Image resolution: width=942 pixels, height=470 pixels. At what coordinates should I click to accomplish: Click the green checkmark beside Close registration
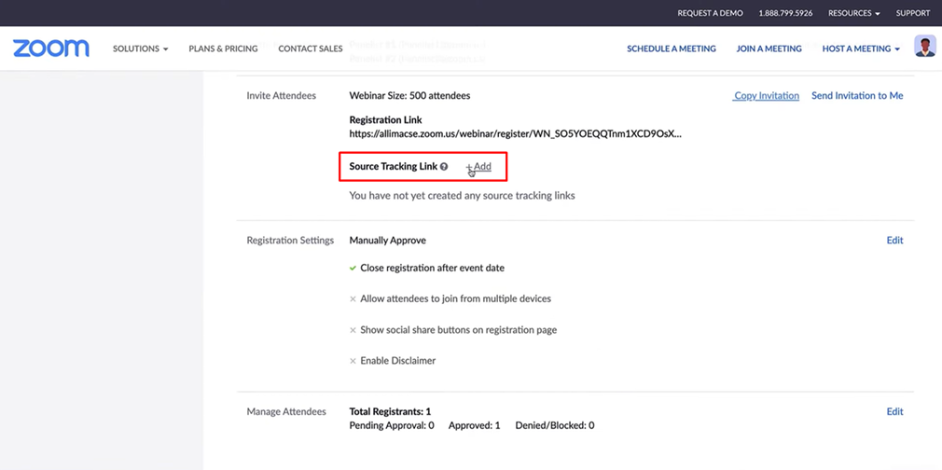(353, 269)
